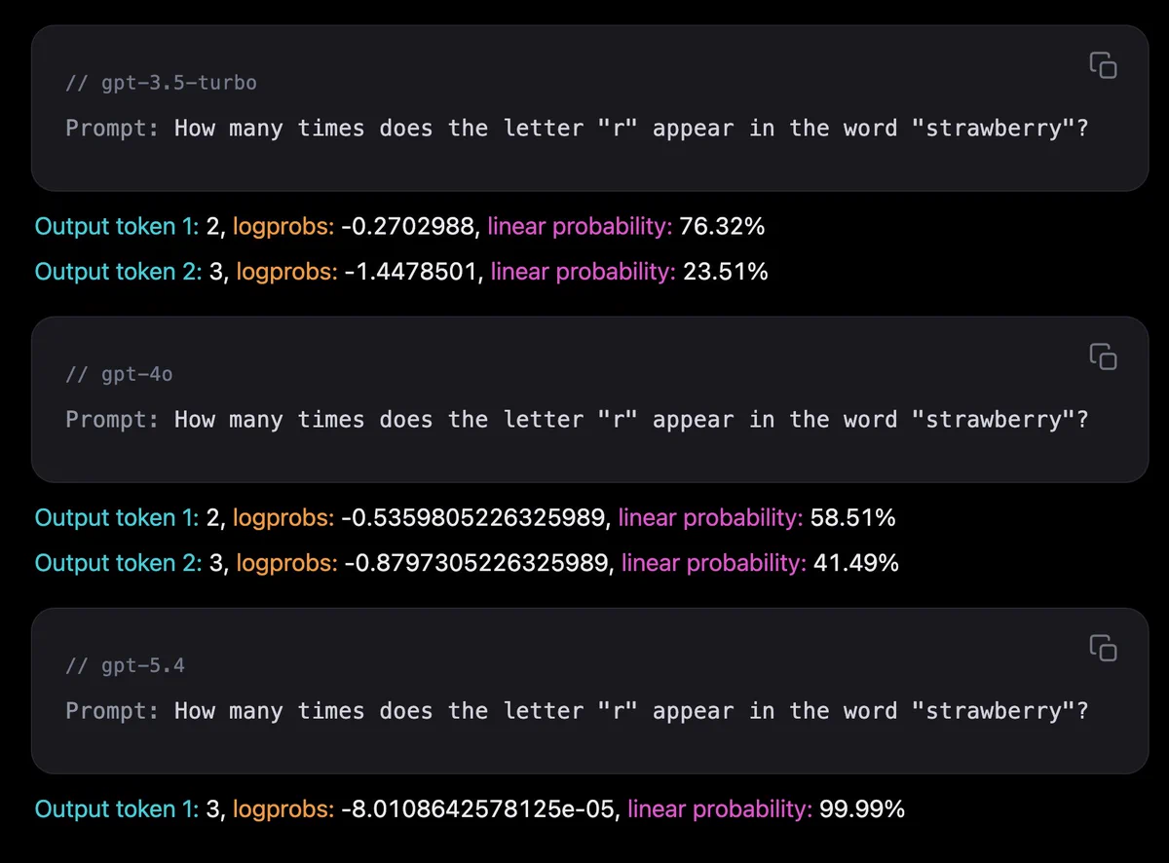1169x863 pixels.
Task: Copy the gpt-4o code block
Action: click(x=1103, y=356)
